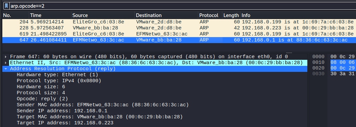The height and width of the screenshot is (127, 356).
Task: Click time value 5.972563407
Action: (x=47, y=28)
